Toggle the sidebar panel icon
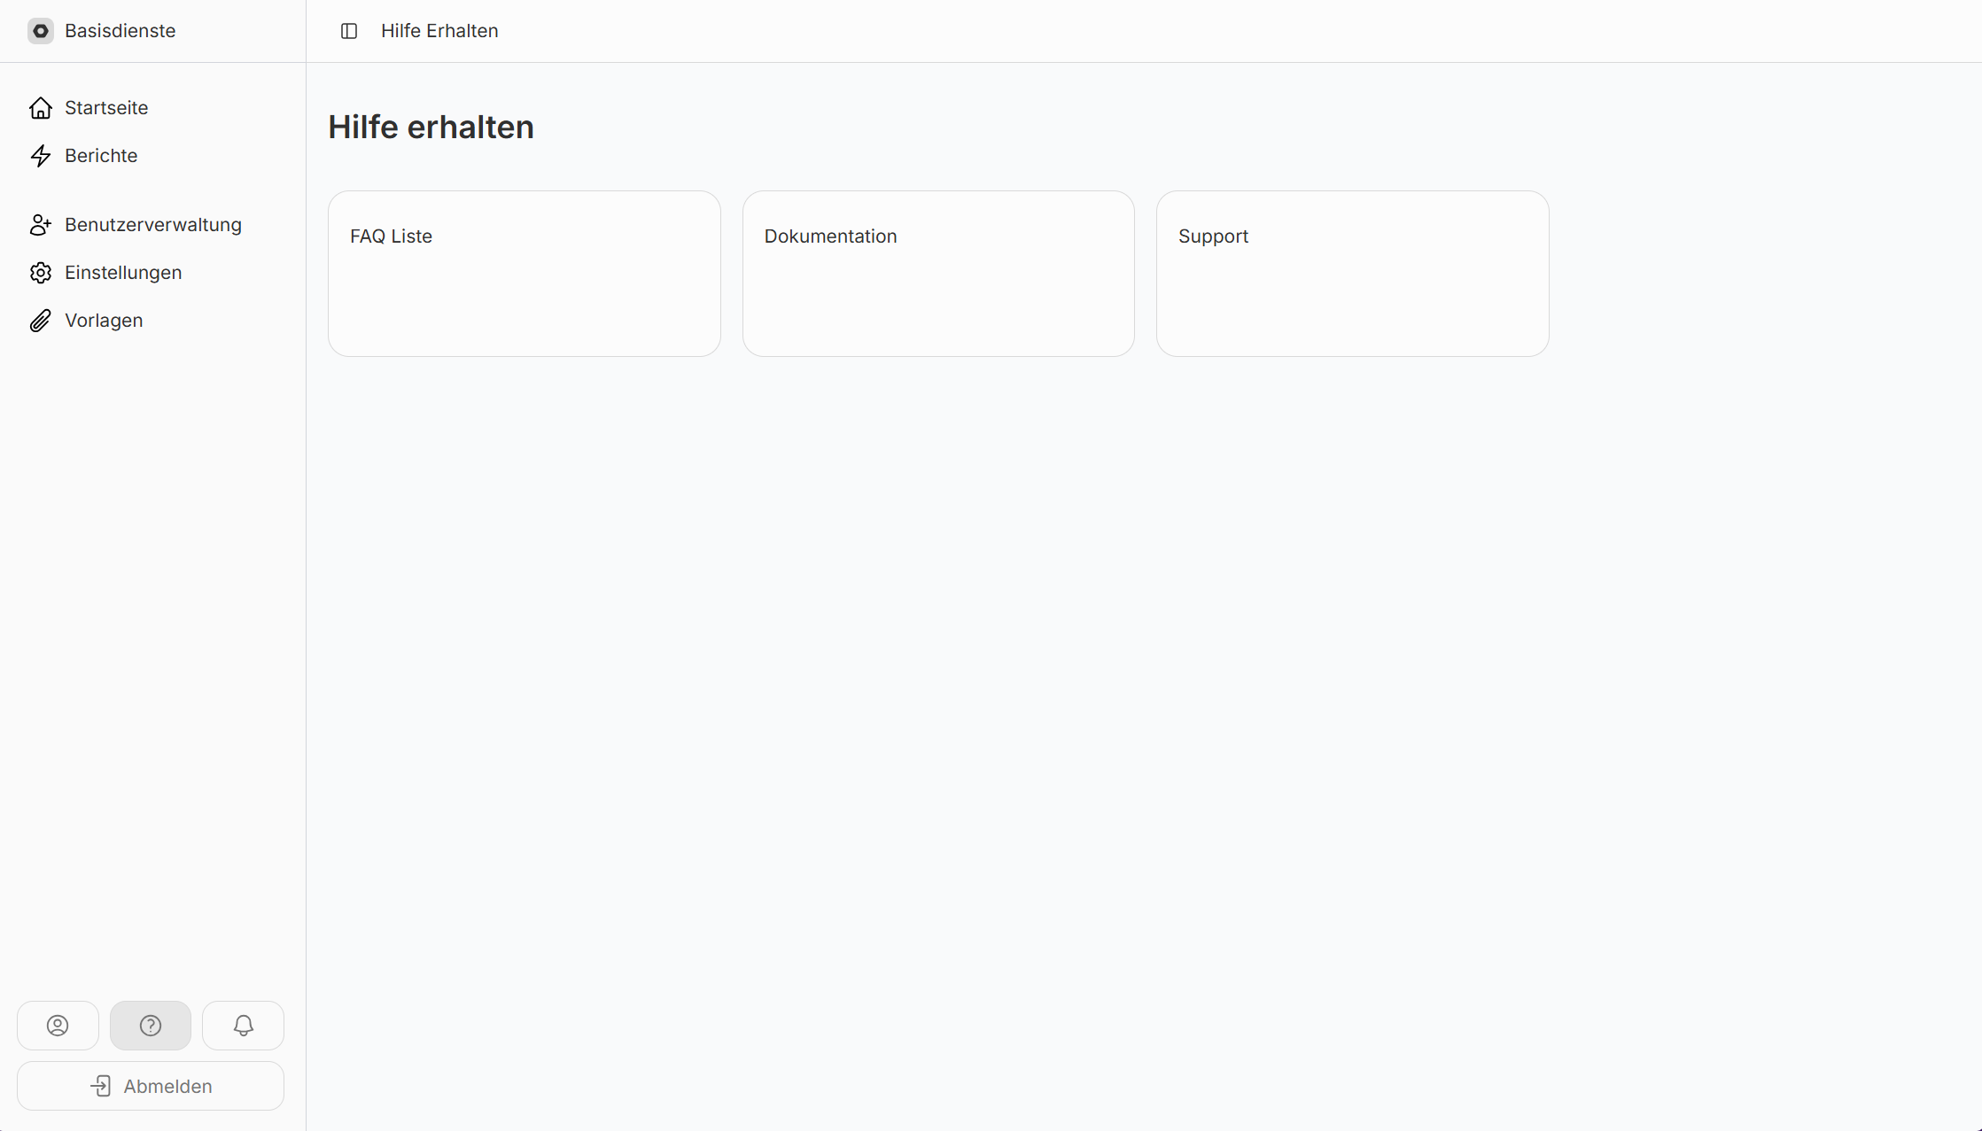Screen dimensions: 1982x1131 [x=349, y=31]
